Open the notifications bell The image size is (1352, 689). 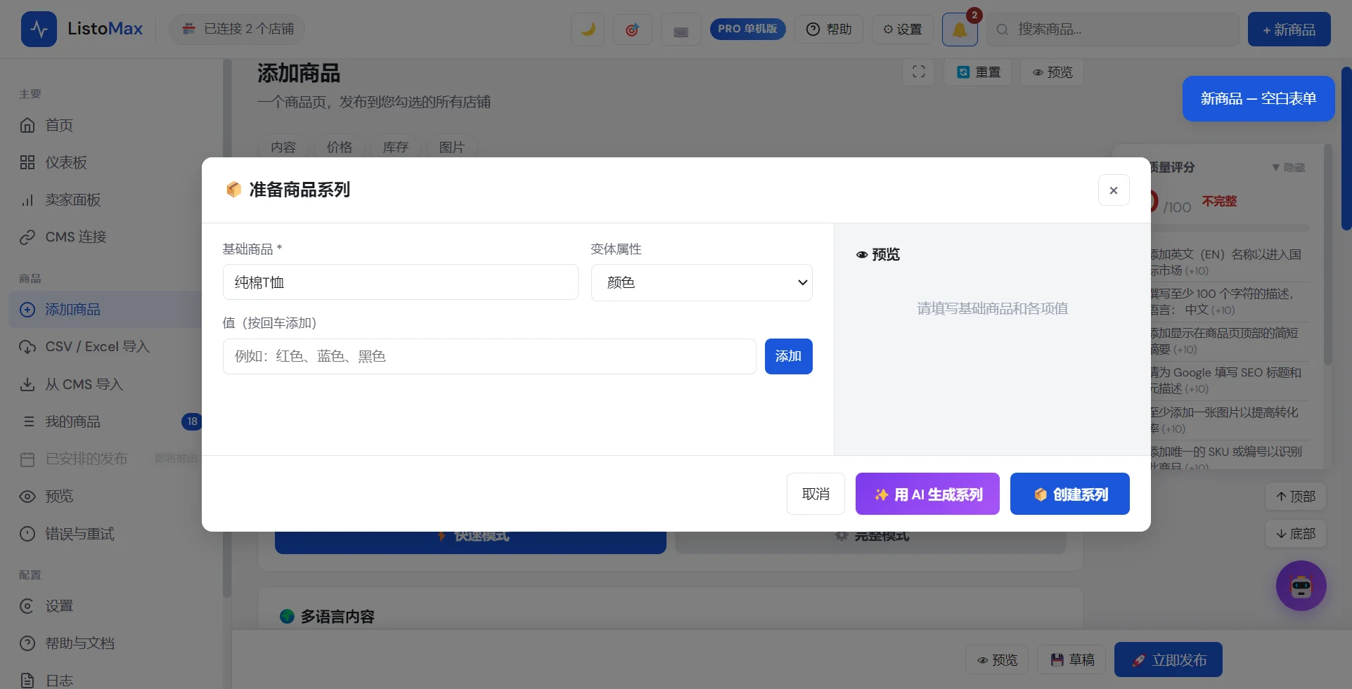(x=960, y=29)
